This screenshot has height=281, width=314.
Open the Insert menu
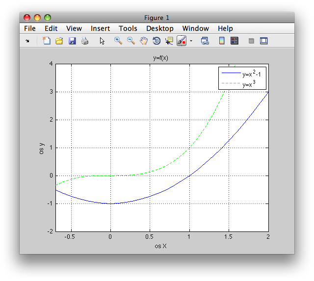point(100,28)
